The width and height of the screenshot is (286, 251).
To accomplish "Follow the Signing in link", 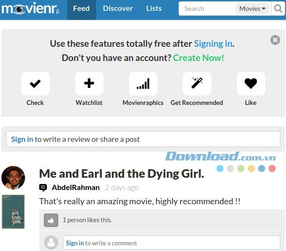I will pyautogui.click(x=213, y=44).
